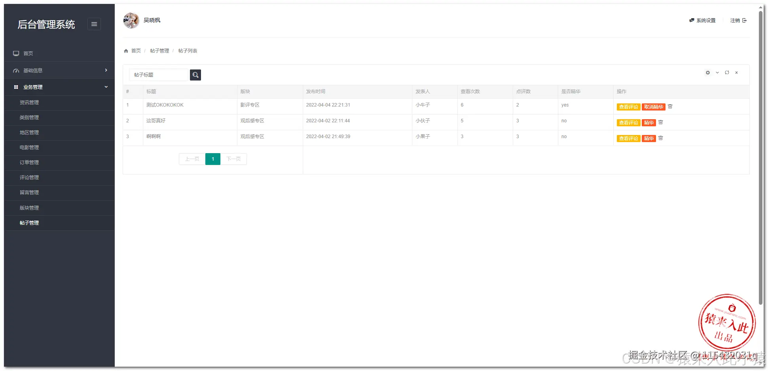The image size is (768, 371).
Task: Click the user avatar of 吴晓枫
Action: [x=131, y=21]
